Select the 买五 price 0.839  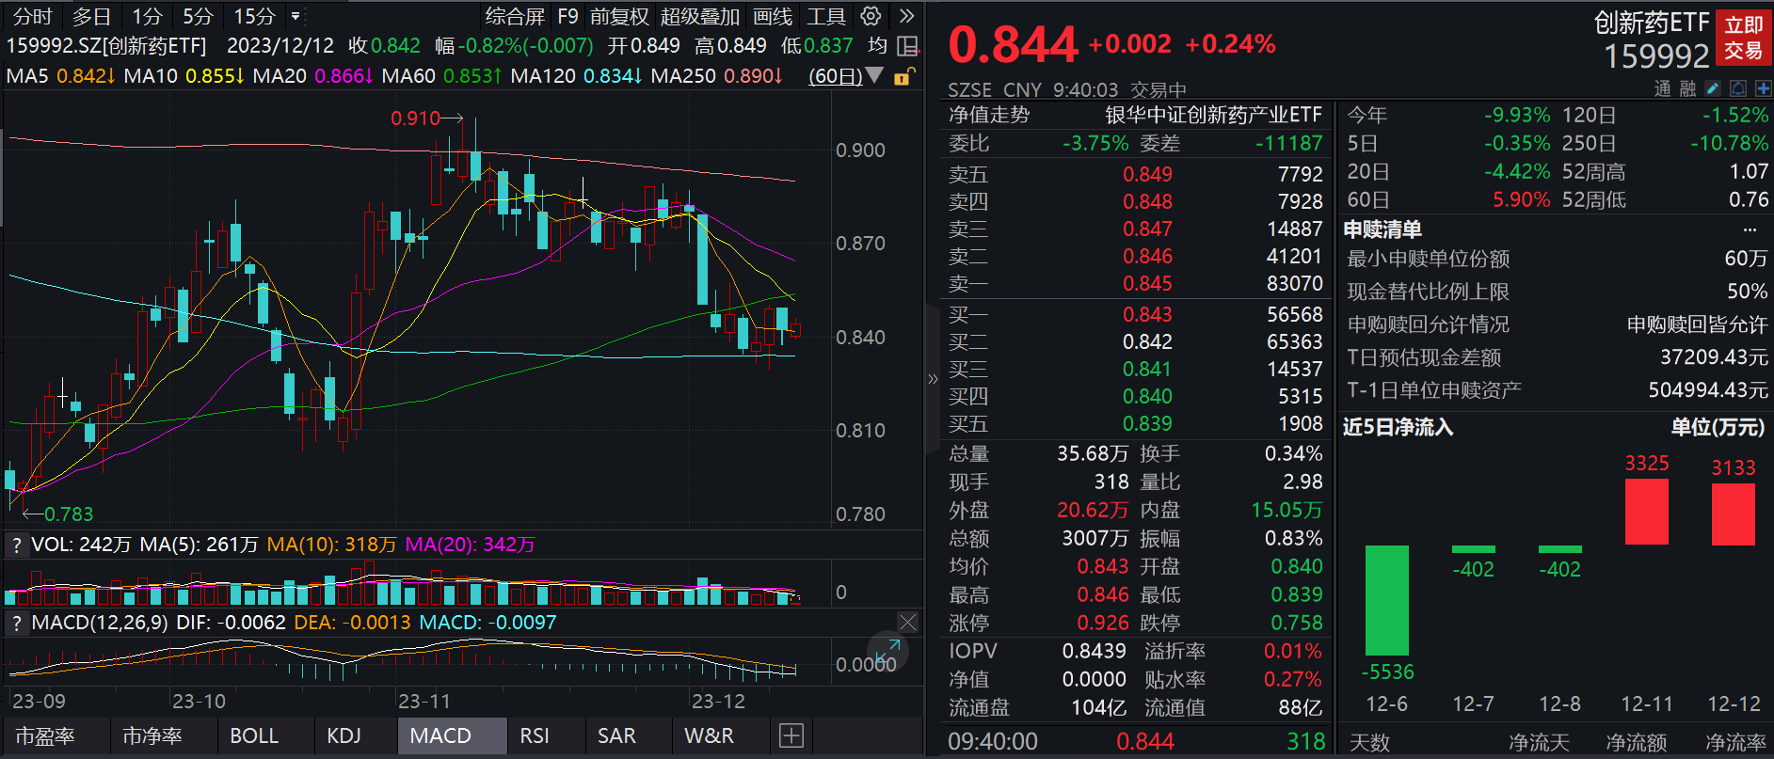pos(1147,423)
